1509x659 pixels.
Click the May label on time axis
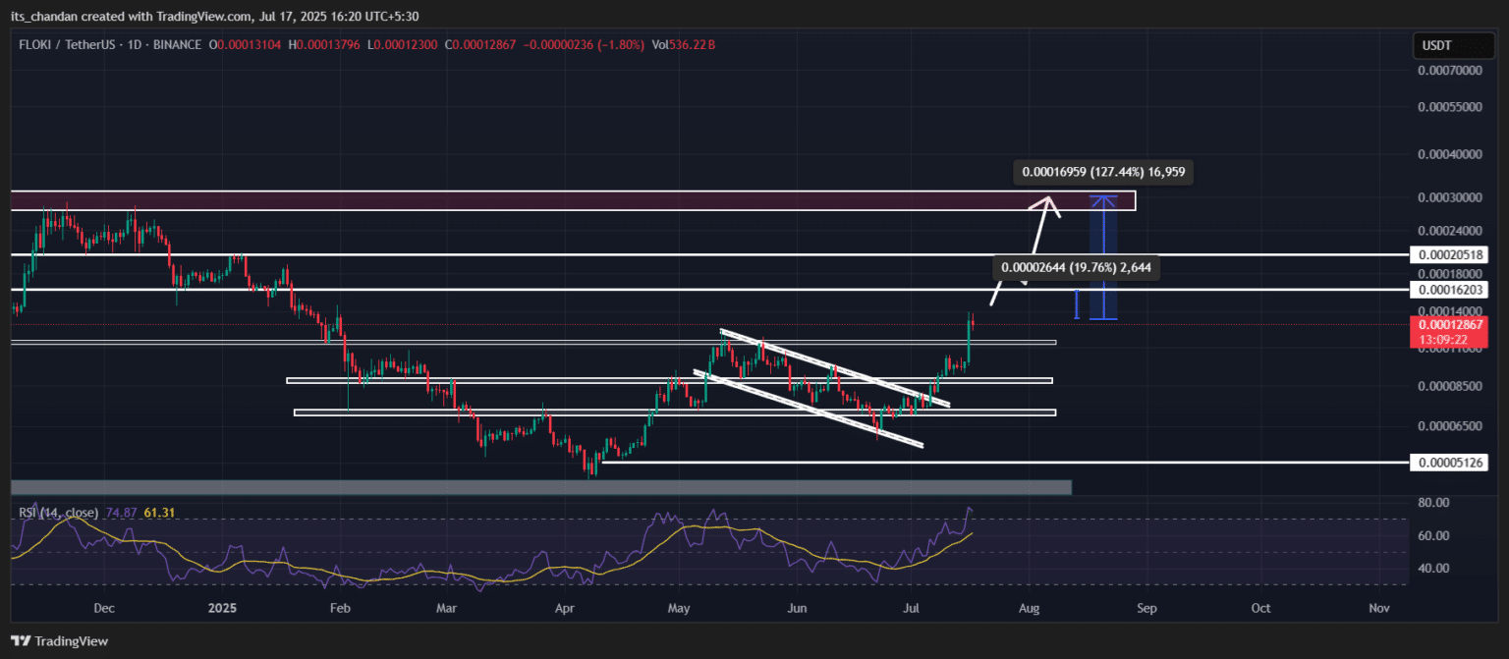pyautogui.click(x=678, y=609)
